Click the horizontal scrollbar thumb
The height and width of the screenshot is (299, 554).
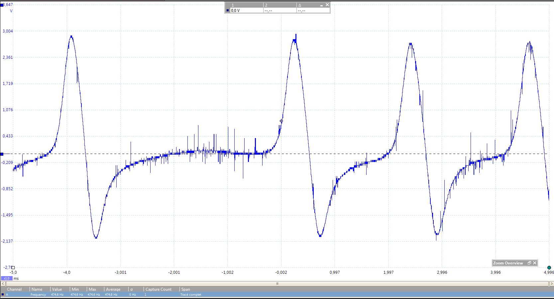[x=277, y=283]
